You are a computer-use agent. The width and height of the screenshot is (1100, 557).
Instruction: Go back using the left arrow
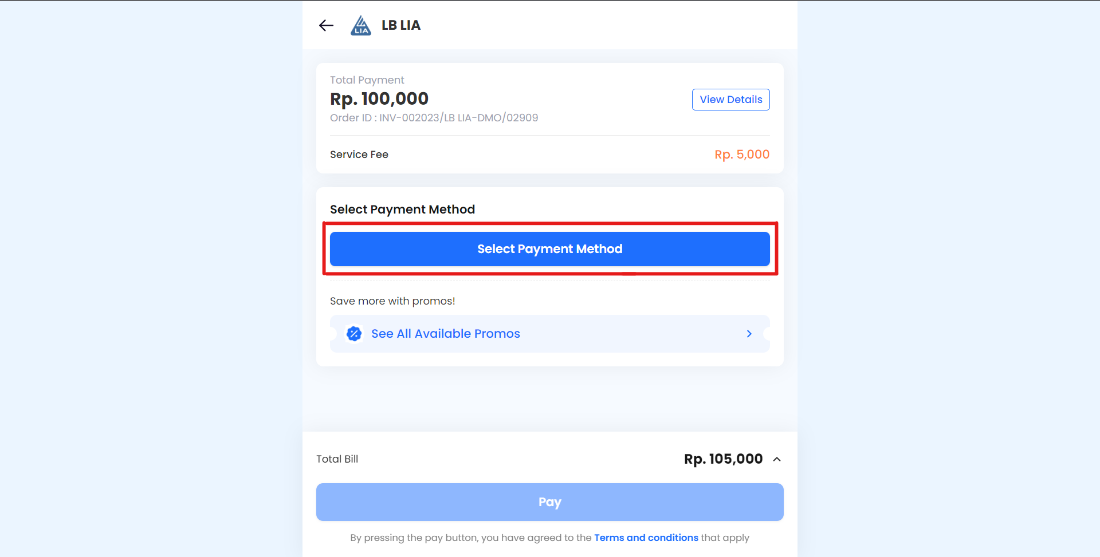pos(326,25)
